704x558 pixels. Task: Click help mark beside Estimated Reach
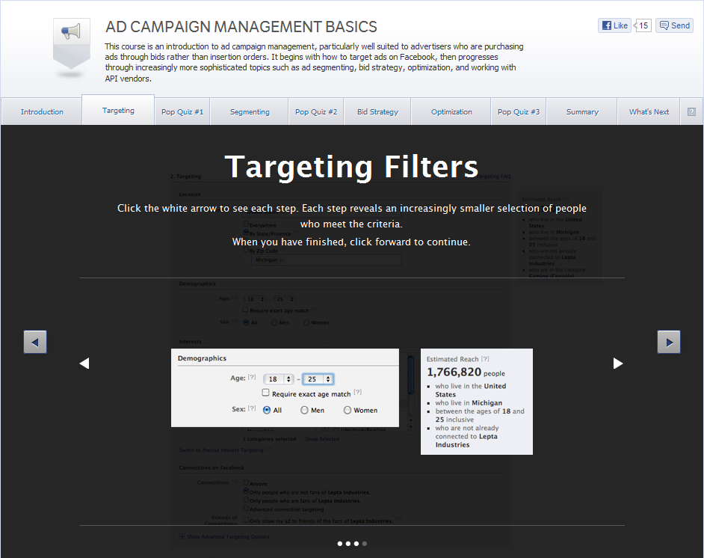(x=485, y=358)
